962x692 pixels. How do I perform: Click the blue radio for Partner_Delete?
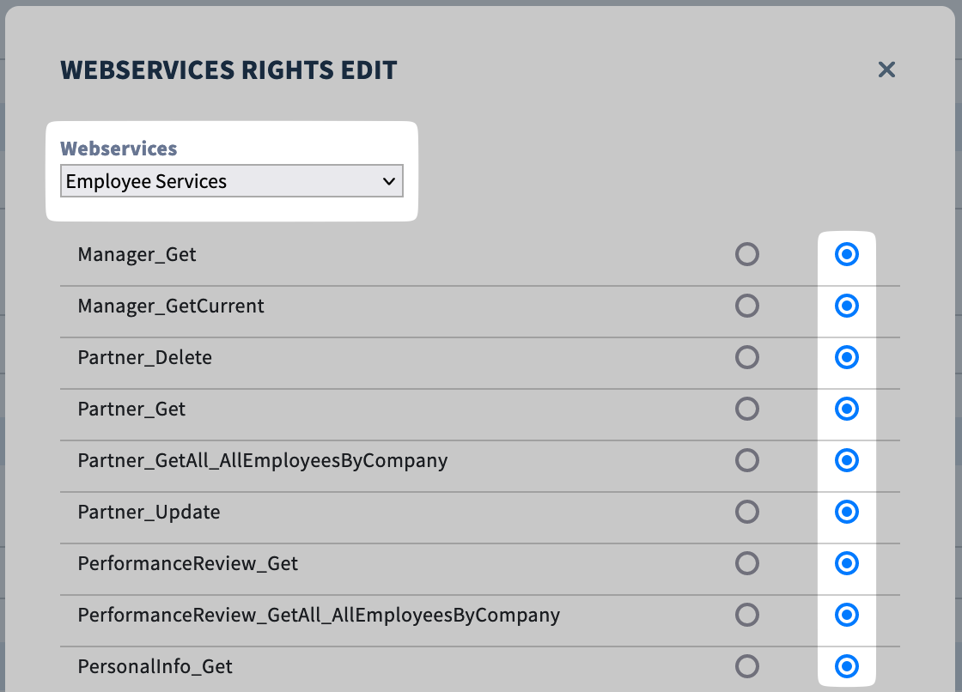847,357
